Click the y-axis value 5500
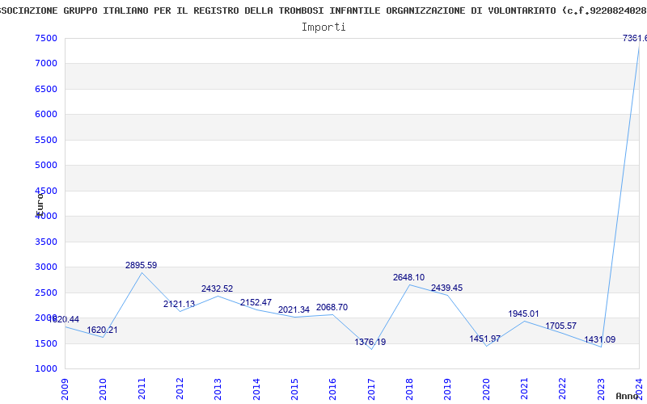647x404 pixels. click(x=46, y=140)
